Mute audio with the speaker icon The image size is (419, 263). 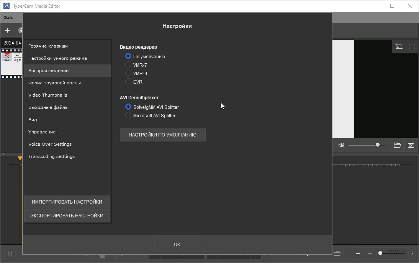coord(341,145)
